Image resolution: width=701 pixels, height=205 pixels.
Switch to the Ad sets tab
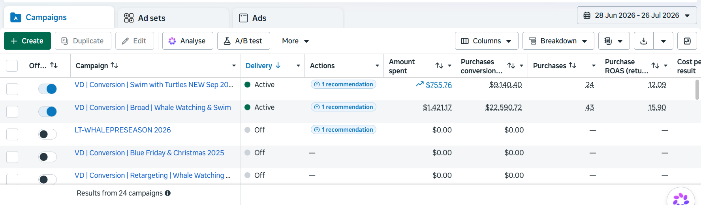pyautogui.click(x=173, y=18)
